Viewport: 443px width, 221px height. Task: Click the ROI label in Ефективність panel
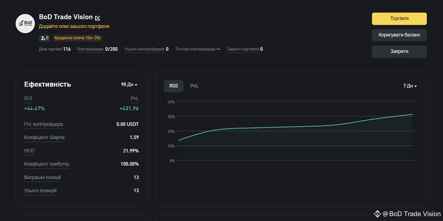(28, 98)
